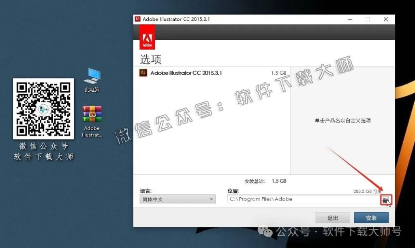Click the maximize button of the installer
The width and height of the screenshot is (415, 248).
click(x=368, y=19)
